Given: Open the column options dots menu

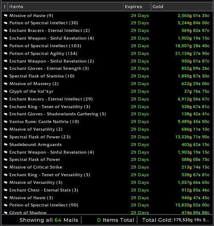Looking at the screenshot, I should tap(5, 7).
